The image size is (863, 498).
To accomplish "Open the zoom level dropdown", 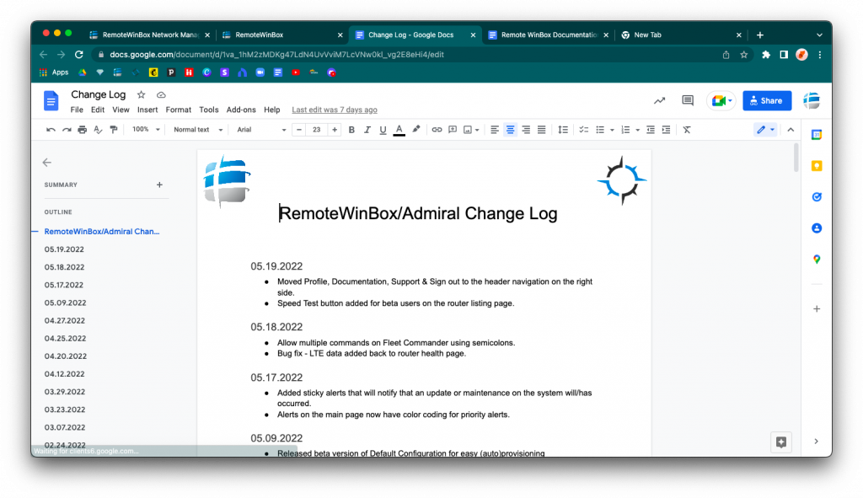I will [x=145, y=130].
